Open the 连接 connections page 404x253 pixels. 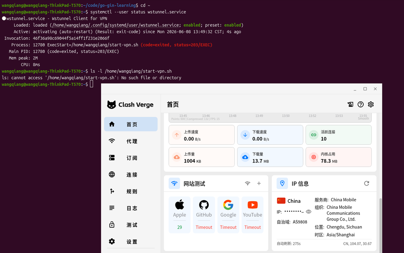click(x=131, y=174)
